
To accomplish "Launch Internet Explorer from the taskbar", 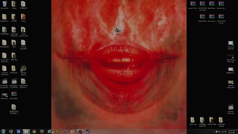I will 49,131.
